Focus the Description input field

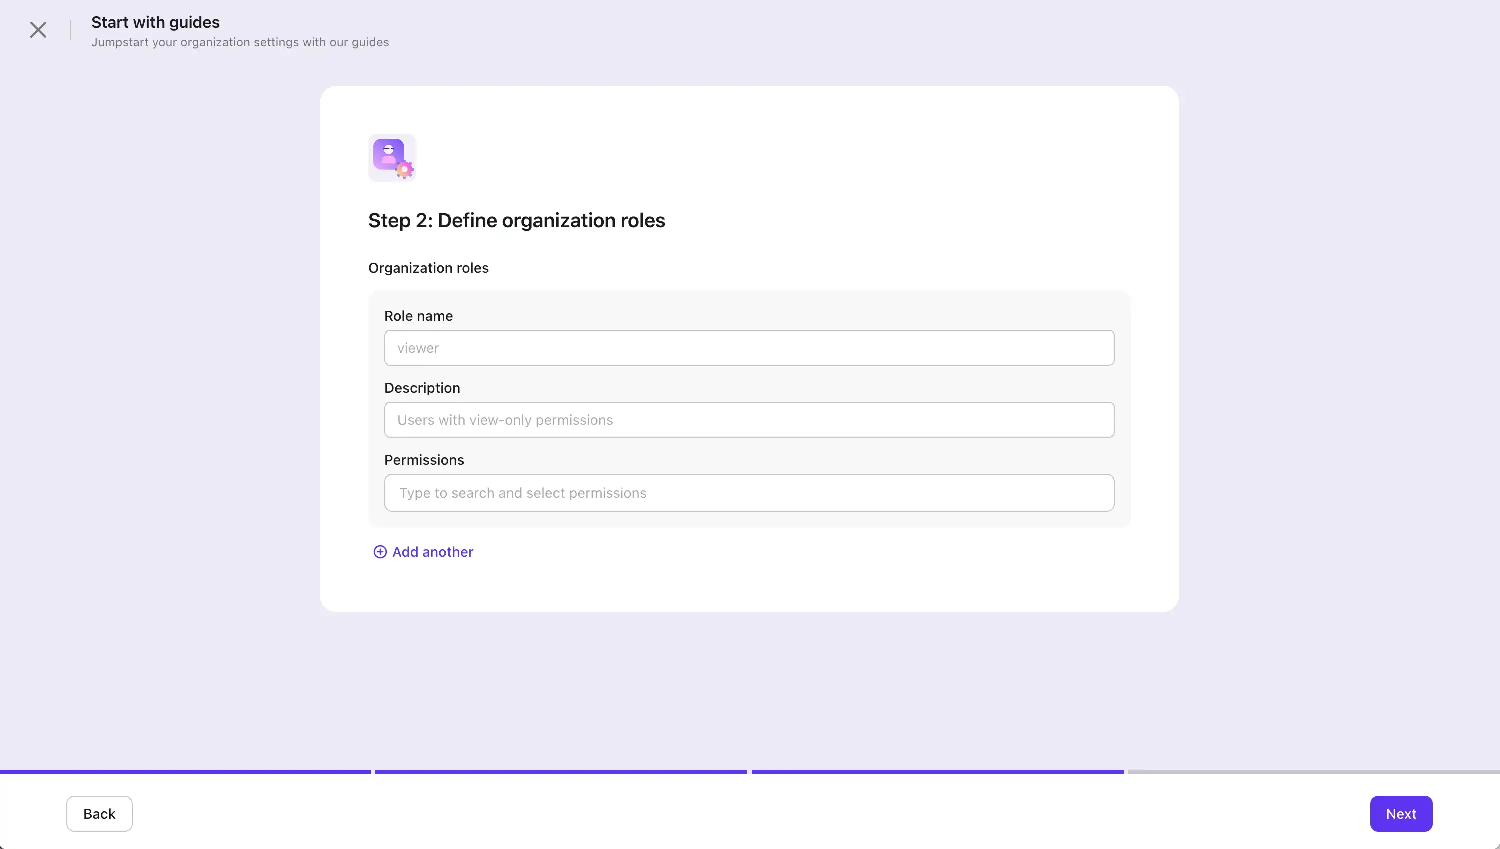748,420
